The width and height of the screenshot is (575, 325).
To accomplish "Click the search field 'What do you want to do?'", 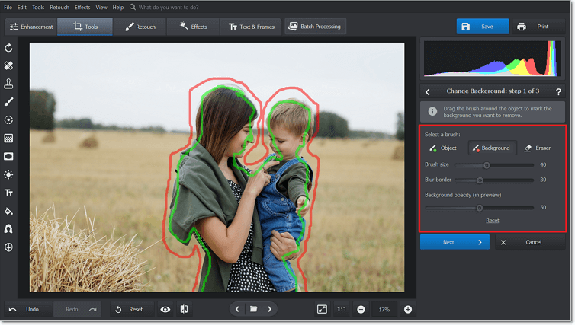I will click(x=169, y=8).
